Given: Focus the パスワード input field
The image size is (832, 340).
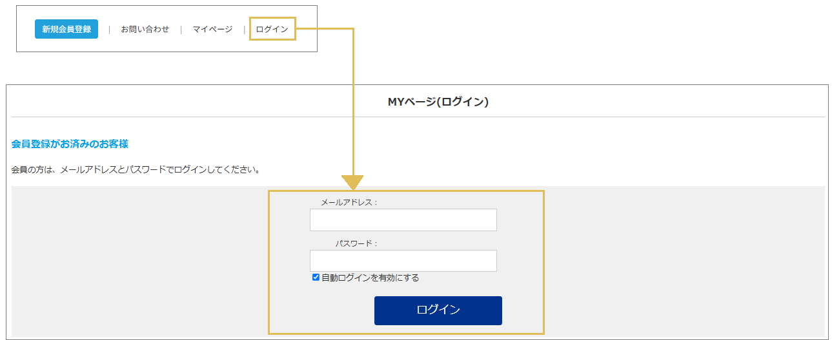Looking at the screenshot, I should tap(403, 261).
